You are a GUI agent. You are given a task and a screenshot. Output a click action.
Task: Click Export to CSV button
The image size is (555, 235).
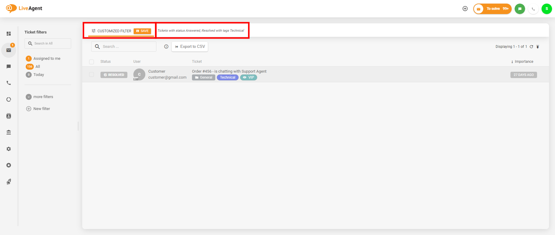click(x=190, y=47)
